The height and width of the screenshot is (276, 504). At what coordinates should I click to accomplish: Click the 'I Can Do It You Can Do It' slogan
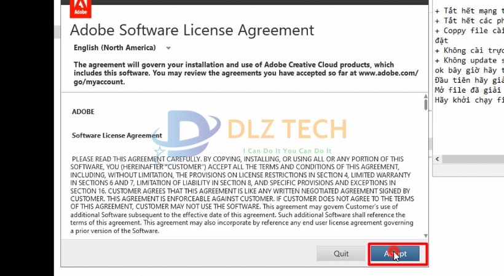pos(287,150)
